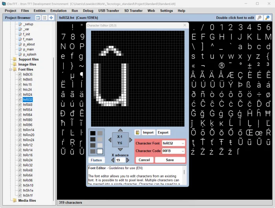The height and width of the screenshot is (208, 275).
Task: Decrease X advance with left arrow
Action: (113, 160)
